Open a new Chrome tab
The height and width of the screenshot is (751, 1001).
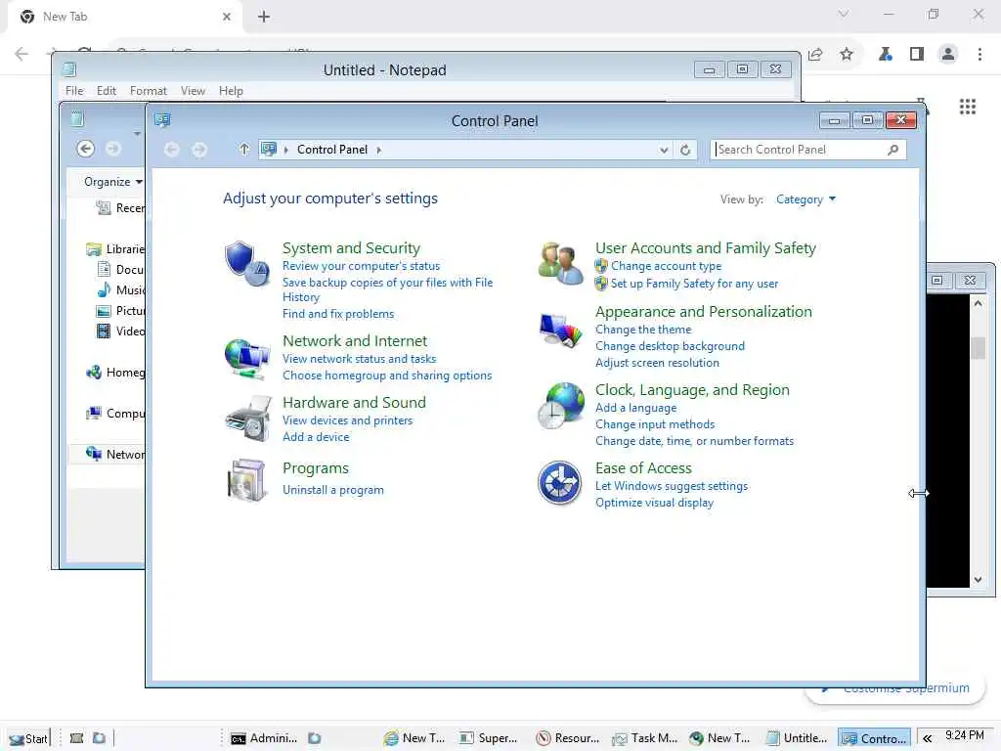[264, 17]
